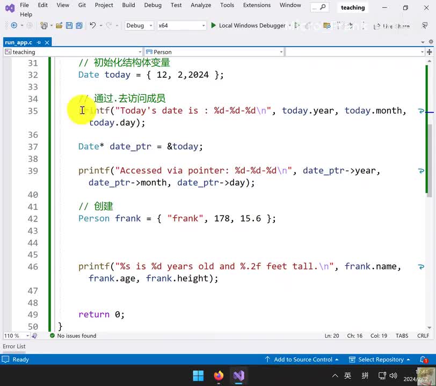The image size is (436, 386).
Task: Open the Build menu
Action: [128, 5]
